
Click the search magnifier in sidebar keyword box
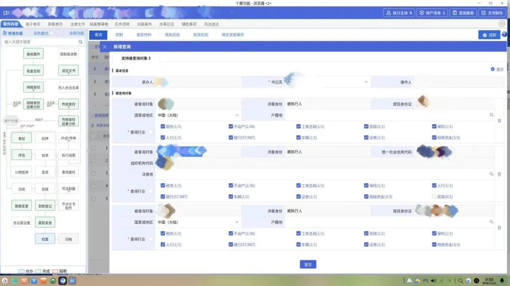click(x=80, y=42)
